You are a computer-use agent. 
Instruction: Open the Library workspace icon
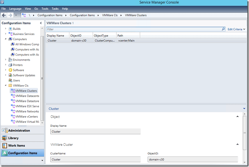4,138
